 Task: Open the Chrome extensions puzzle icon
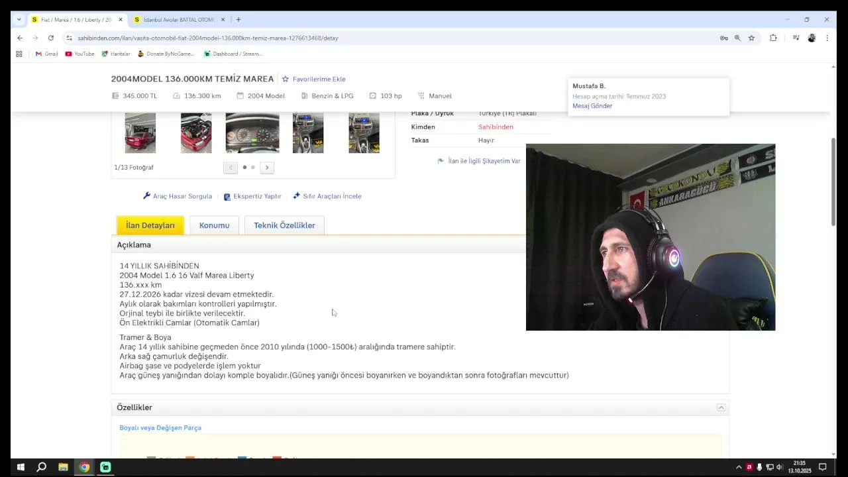pos(773,38)
